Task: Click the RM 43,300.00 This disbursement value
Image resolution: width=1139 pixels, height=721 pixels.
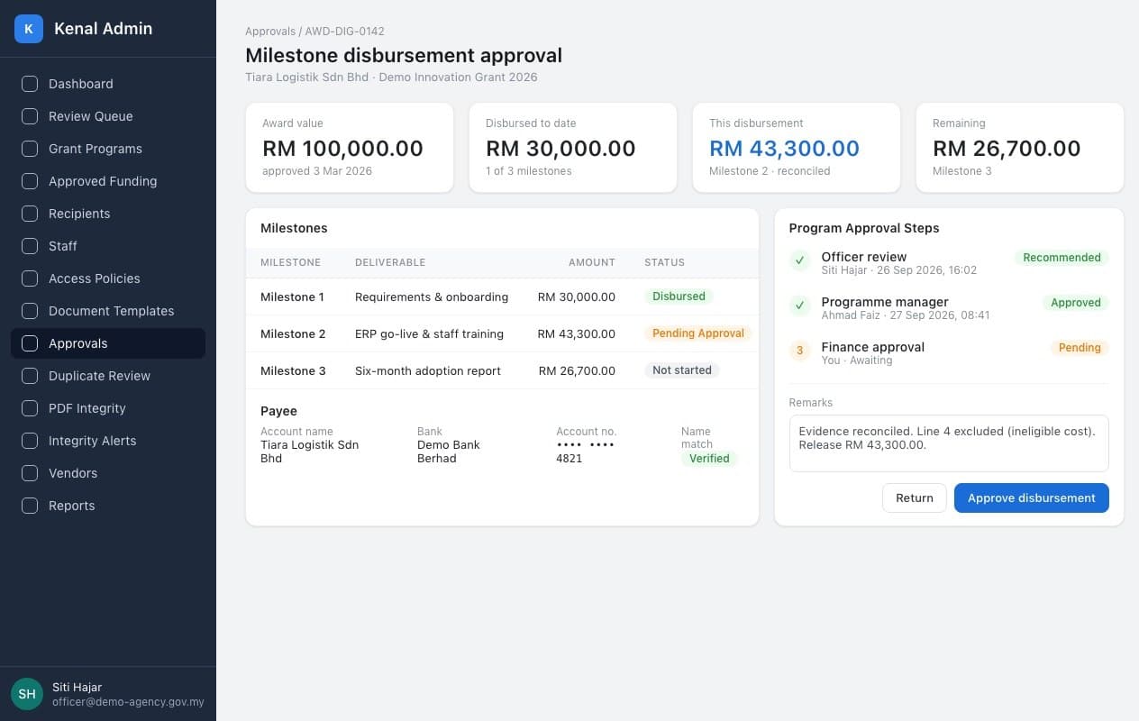Action: pos(784,149)
